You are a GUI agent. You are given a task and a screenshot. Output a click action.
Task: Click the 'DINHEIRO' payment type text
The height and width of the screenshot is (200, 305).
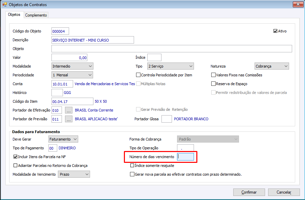[67, 148]
